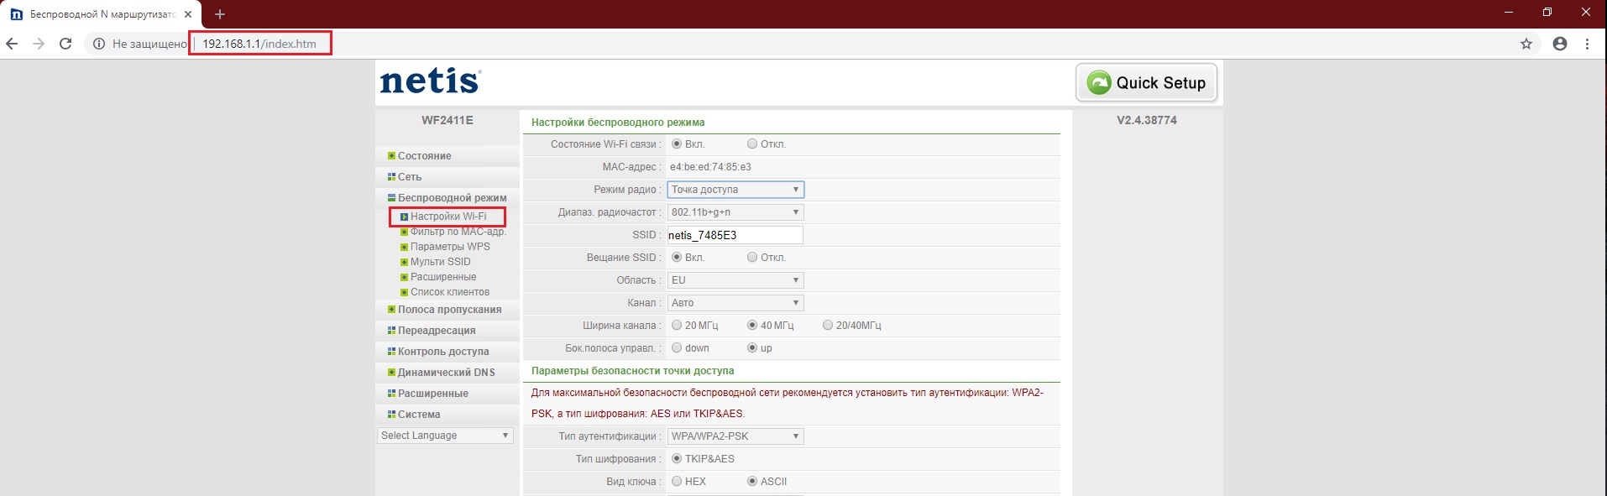The width and height of the screenshot is (1607, 496).
Task: Click the browser forward arrow
Action: pyautogui.click(x=39, y=44)
